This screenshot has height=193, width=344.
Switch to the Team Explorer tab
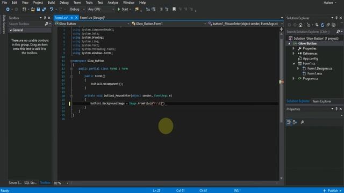(321, 101)
